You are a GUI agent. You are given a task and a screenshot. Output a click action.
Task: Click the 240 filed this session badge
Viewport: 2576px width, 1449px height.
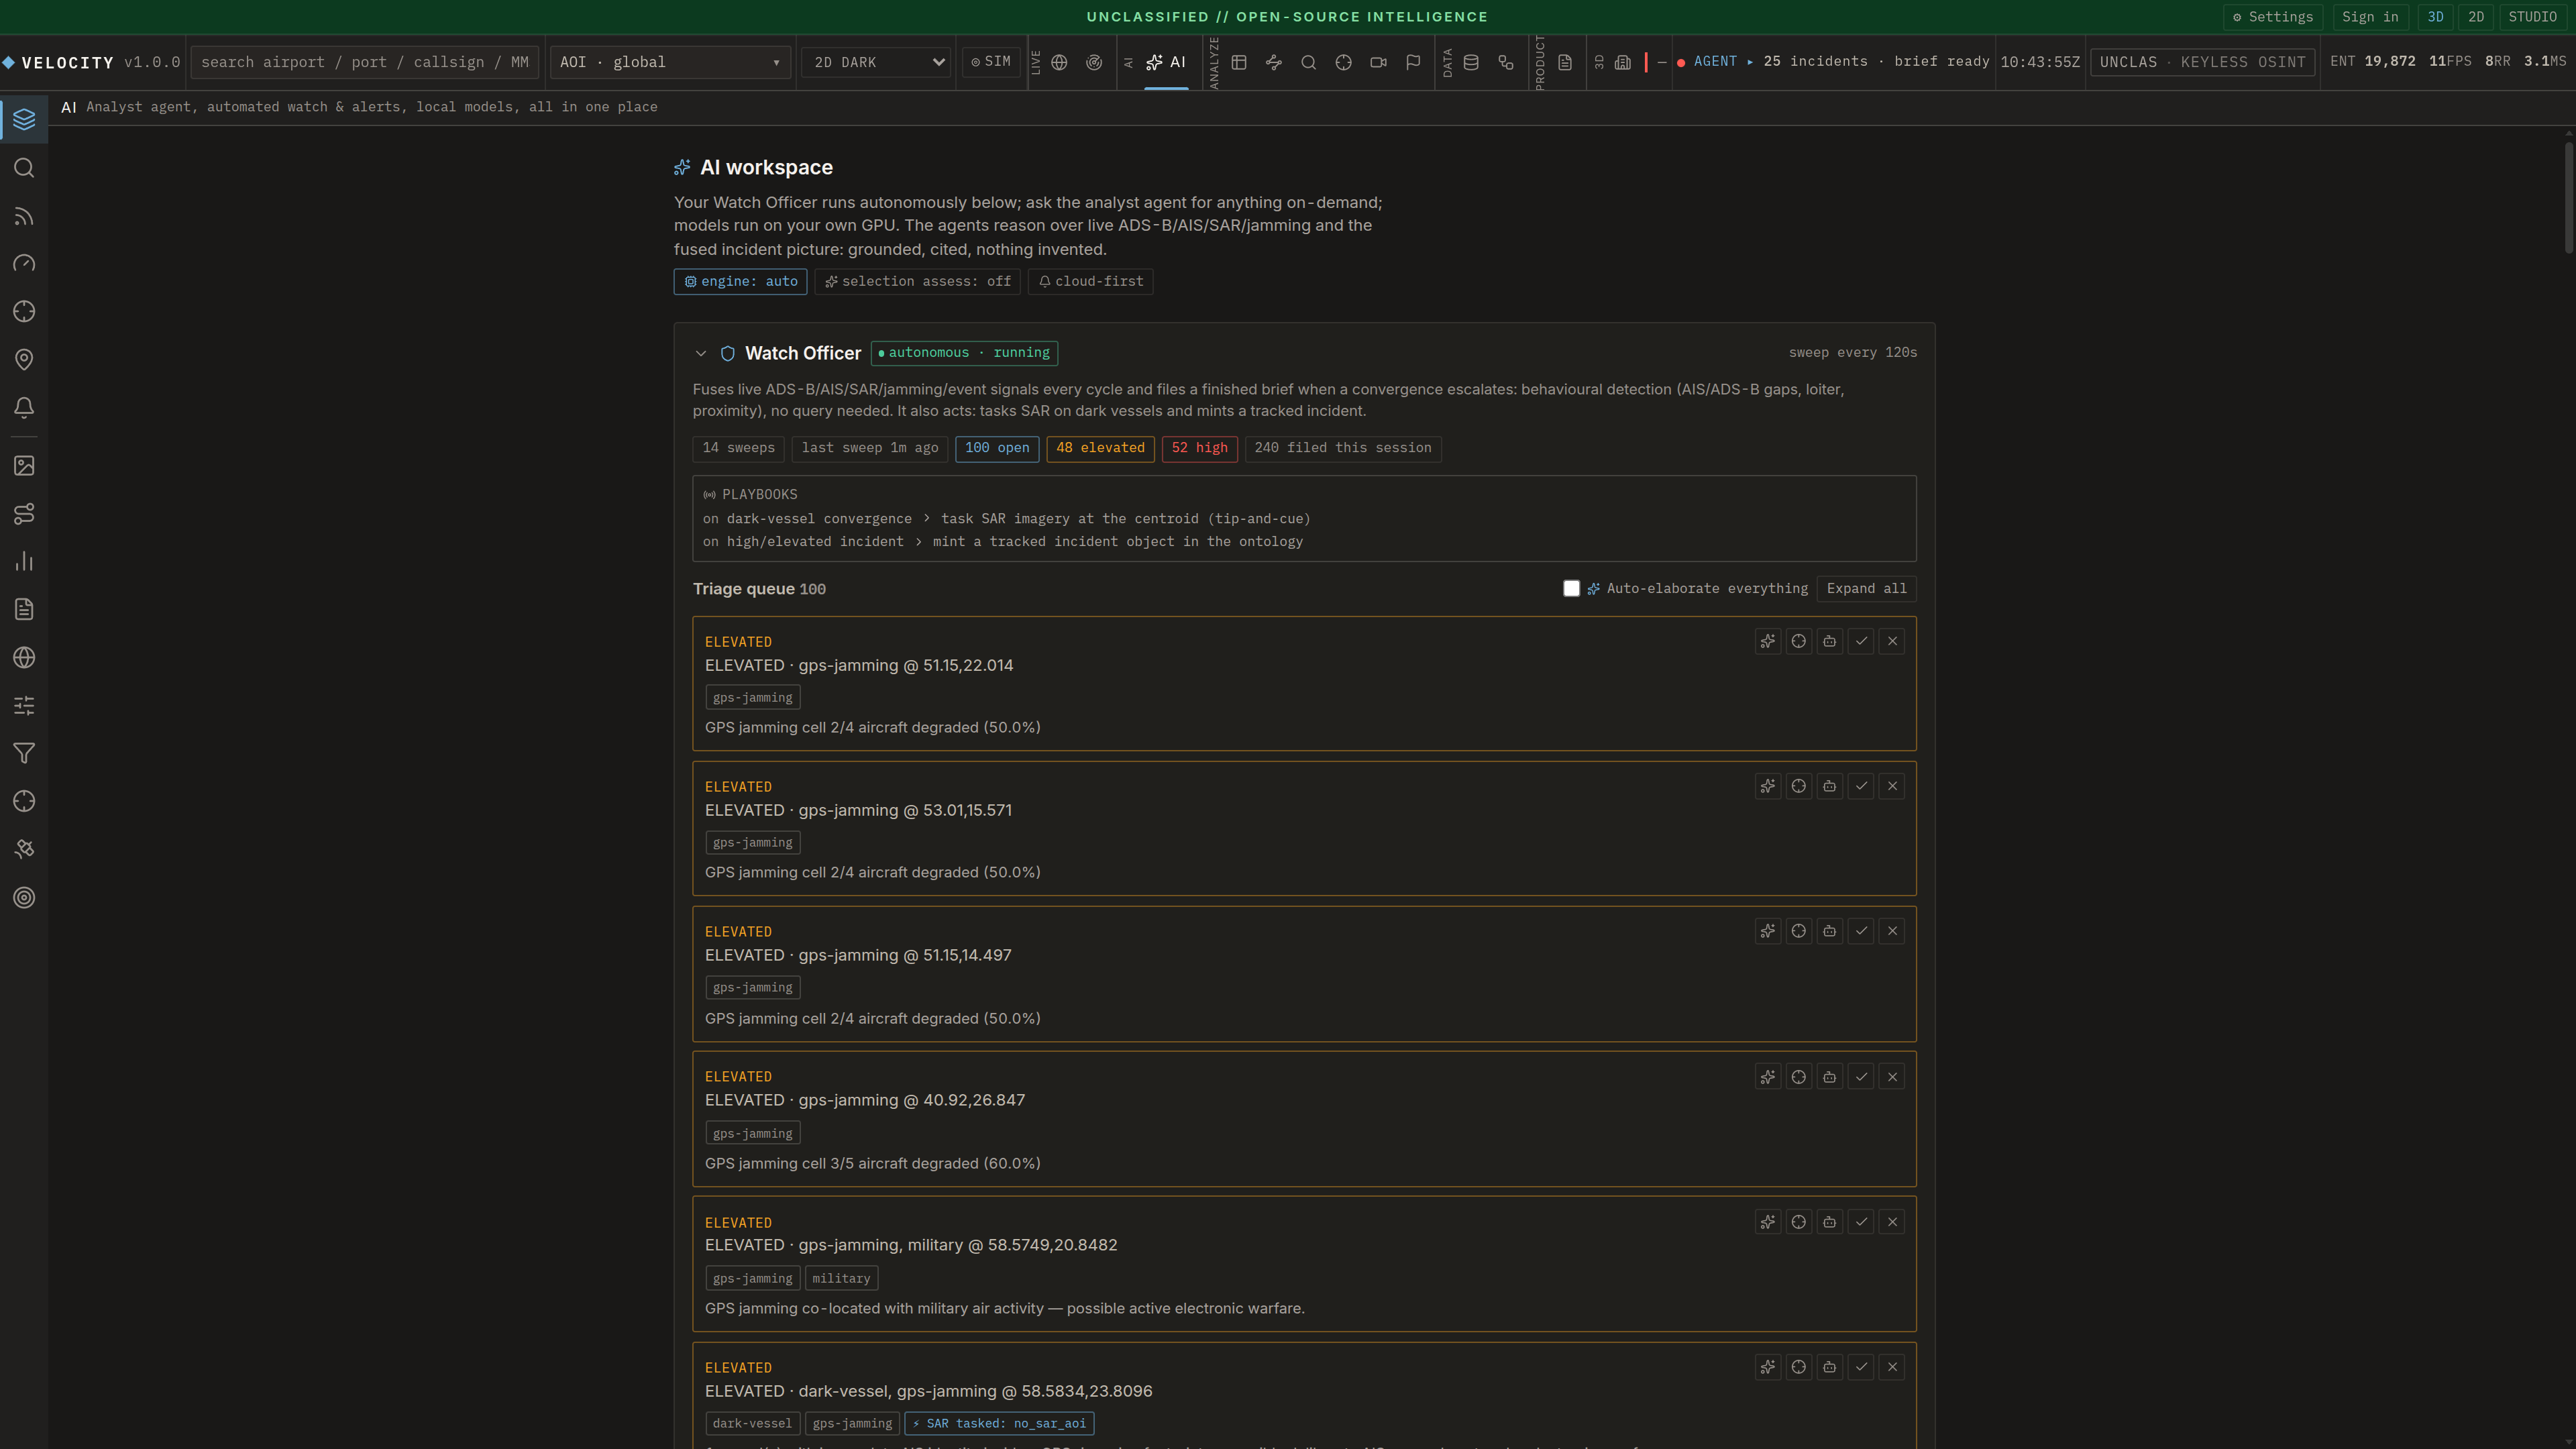tap(1343, 449)
